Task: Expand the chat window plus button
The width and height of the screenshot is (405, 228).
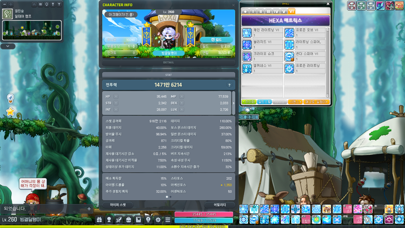Action: point(89,209)
